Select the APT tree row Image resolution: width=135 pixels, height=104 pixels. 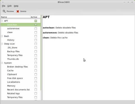pyautogui.click(x=20, y=21)
